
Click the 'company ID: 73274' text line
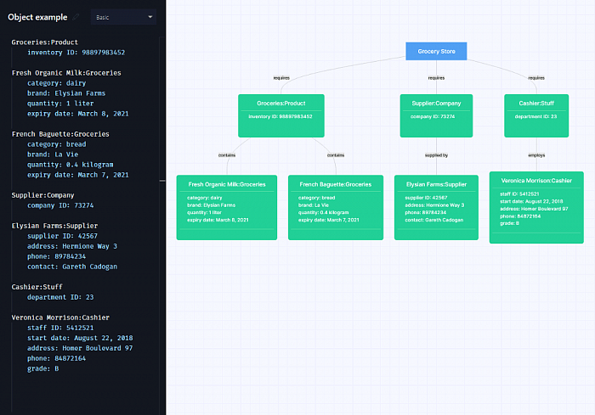pos(60,205)
